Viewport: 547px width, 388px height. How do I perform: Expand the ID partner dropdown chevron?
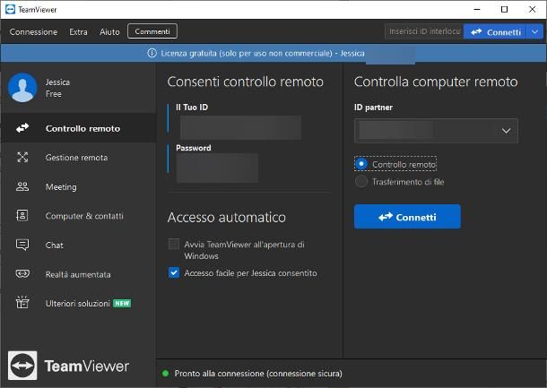click(506, 131)
